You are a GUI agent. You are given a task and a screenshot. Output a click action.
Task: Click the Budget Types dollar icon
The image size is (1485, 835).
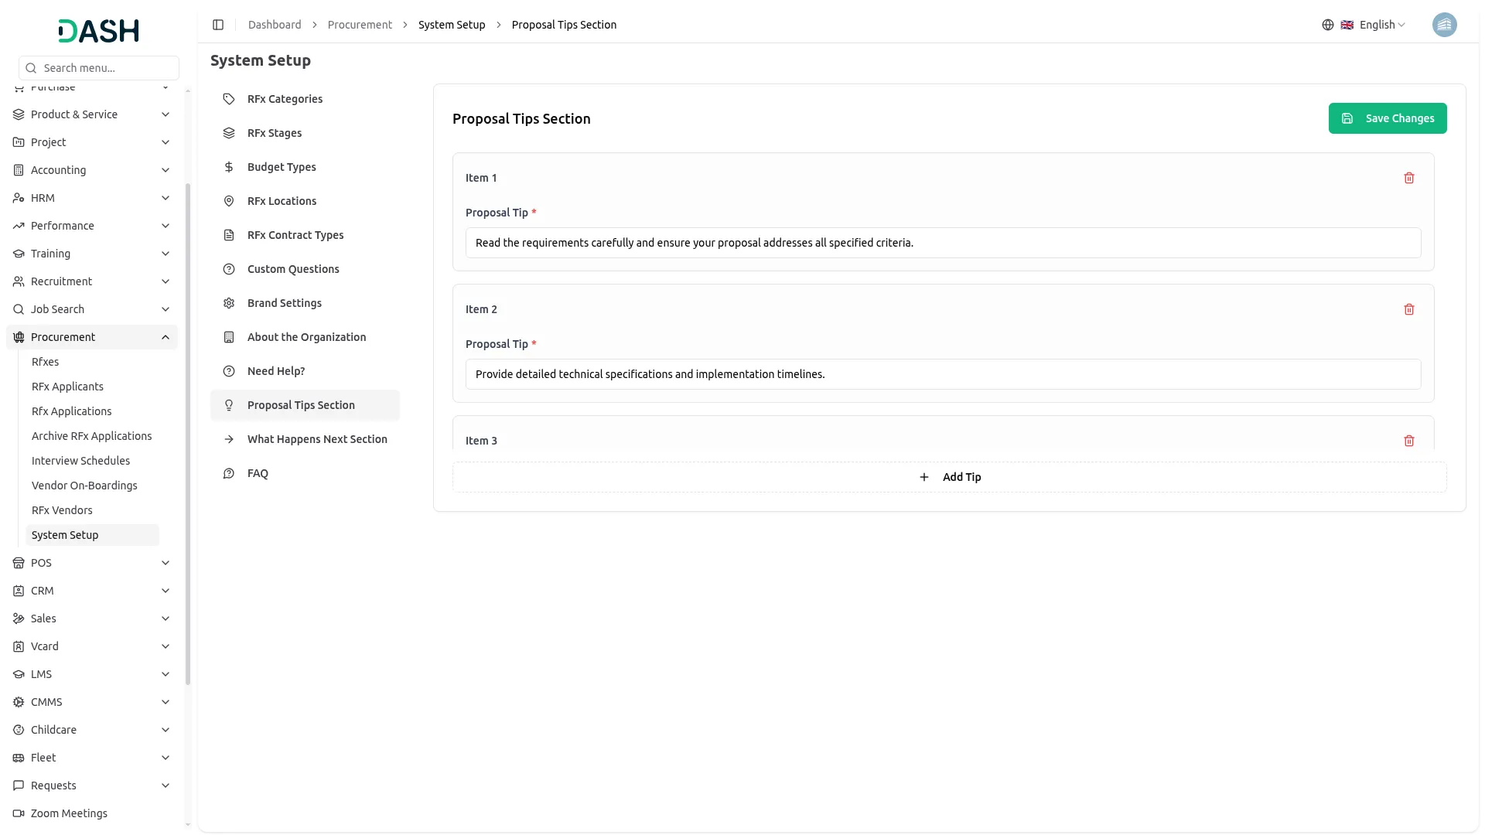coord(229,167)
